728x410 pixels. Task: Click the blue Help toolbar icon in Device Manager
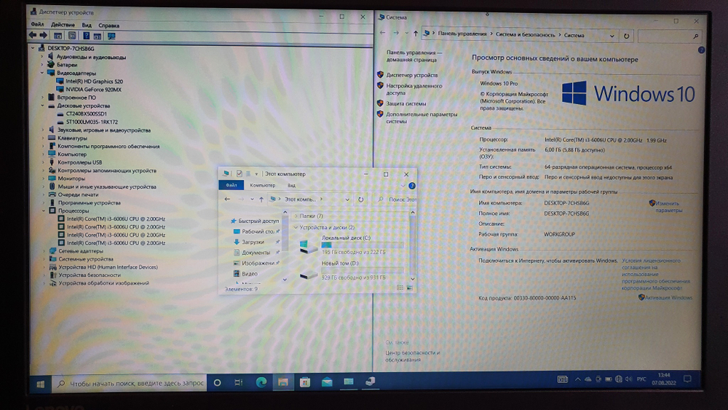point(86,36)
